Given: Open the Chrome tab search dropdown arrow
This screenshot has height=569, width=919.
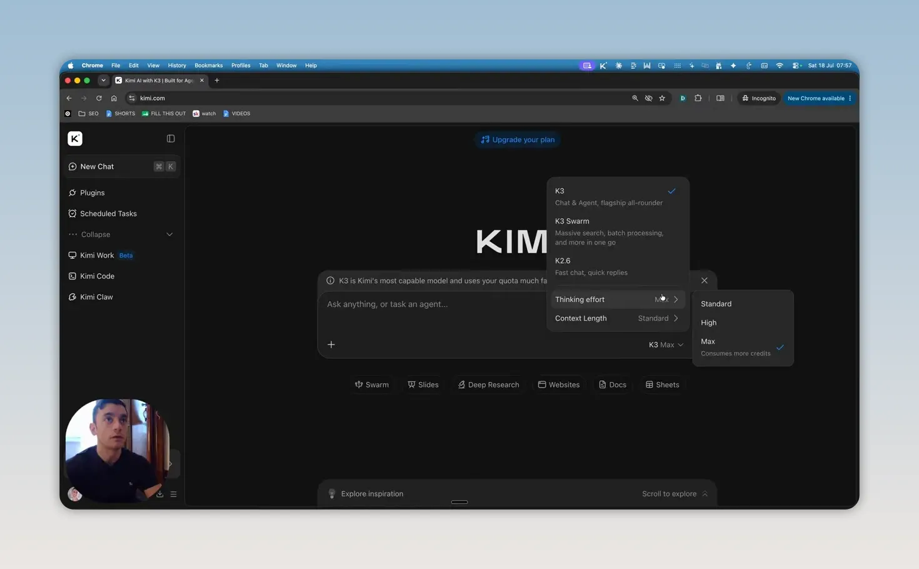Looking at the screenshot, I should point(103,81).
